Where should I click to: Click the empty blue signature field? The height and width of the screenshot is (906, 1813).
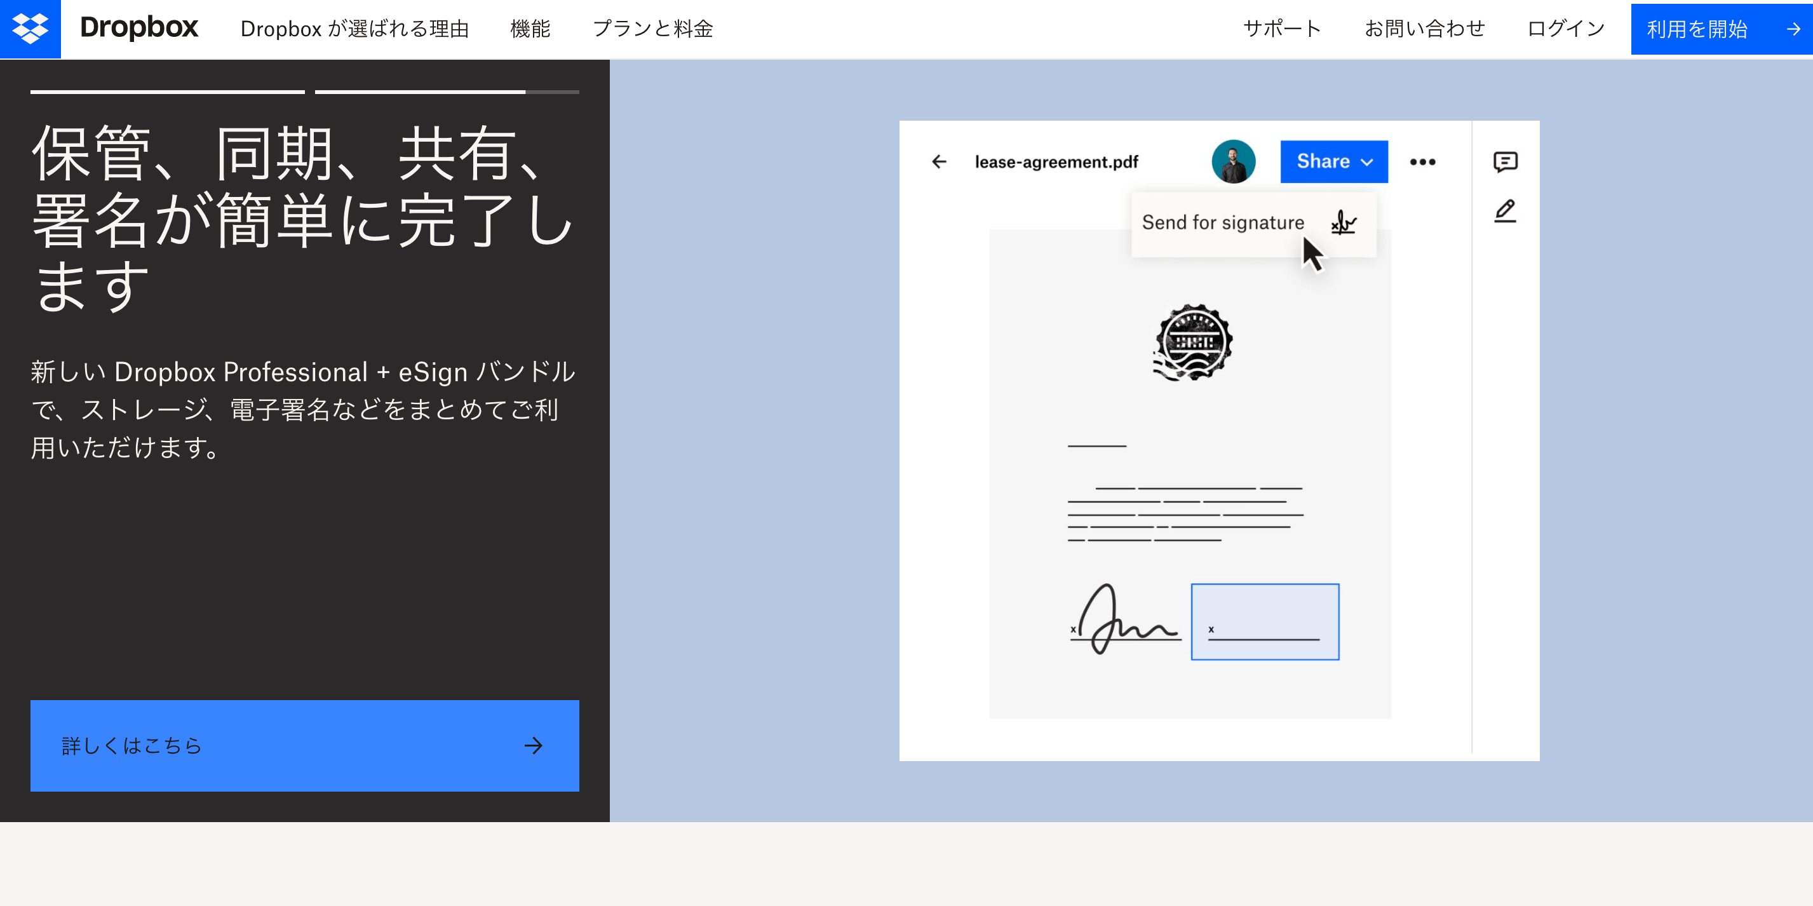point(1265,621)
